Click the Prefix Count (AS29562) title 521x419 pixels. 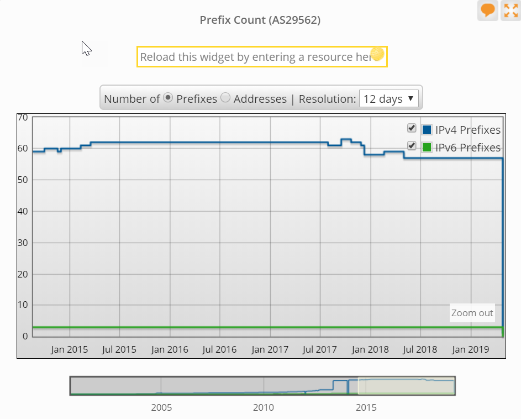(260, 20)
